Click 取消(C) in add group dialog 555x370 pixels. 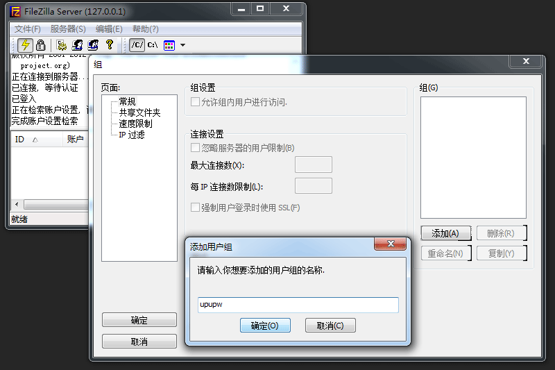click(x=330, y=326)
